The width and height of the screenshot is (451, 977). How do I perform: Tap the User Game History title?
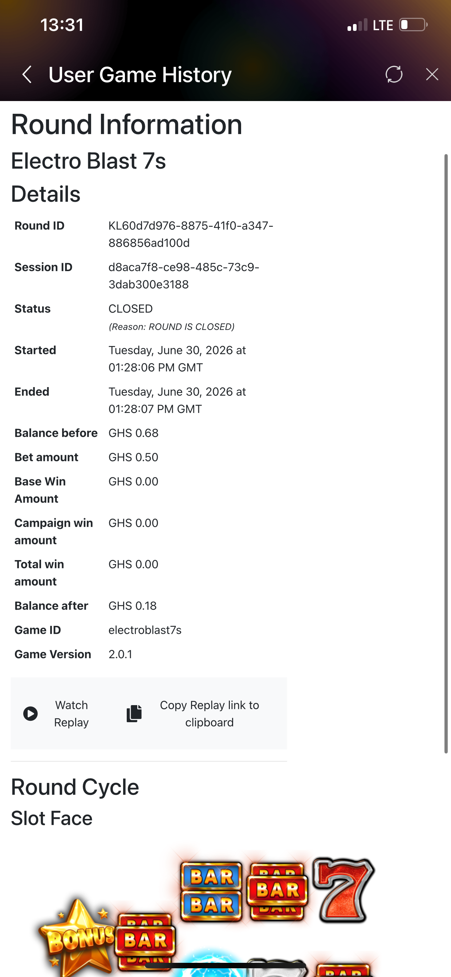(x=140, y=75)
